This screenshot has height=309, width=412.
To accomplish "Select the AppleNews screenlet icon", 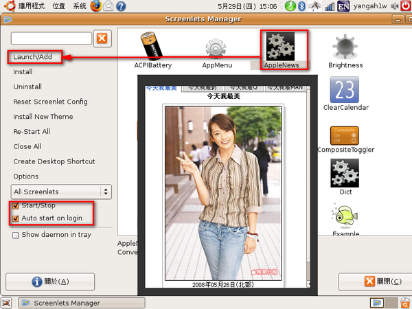I will [x=280, y=46].
